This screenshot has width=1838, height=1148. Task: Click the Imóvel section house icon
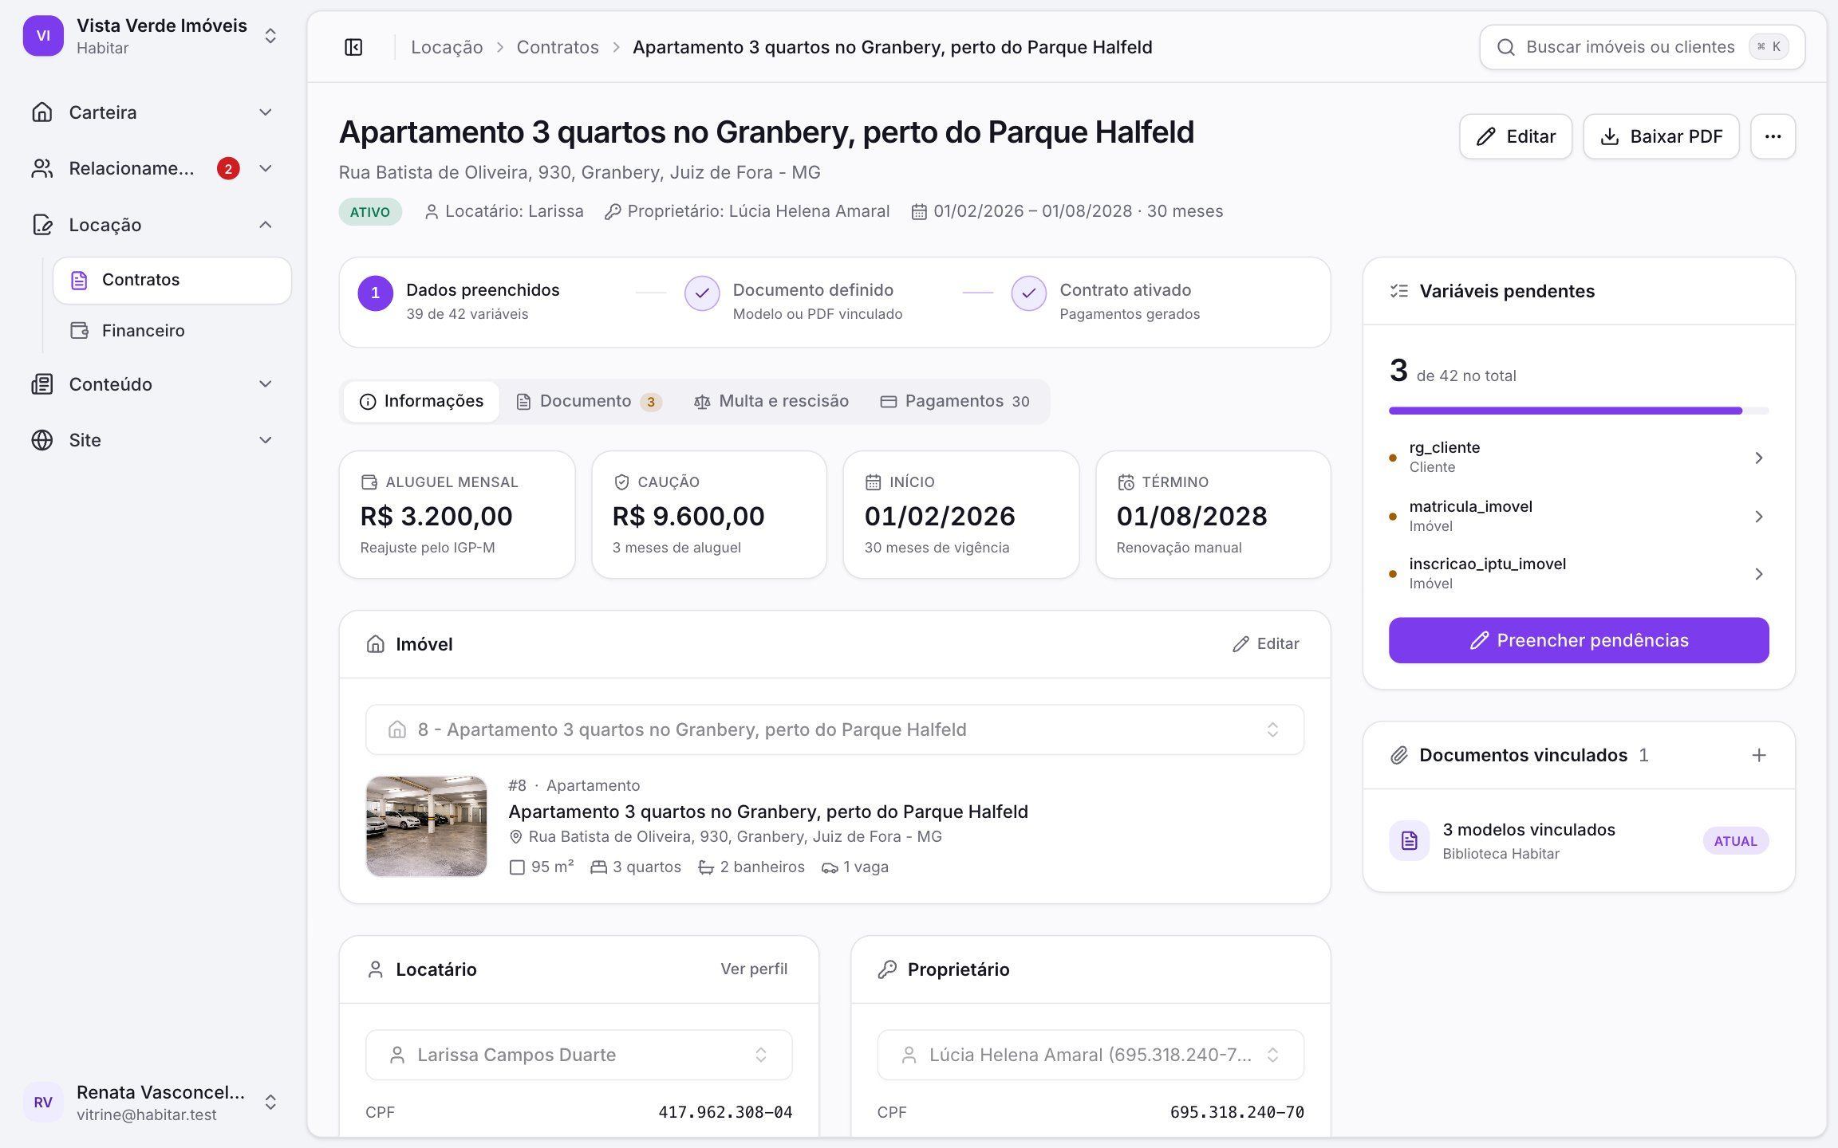click(x=375, y=644)
